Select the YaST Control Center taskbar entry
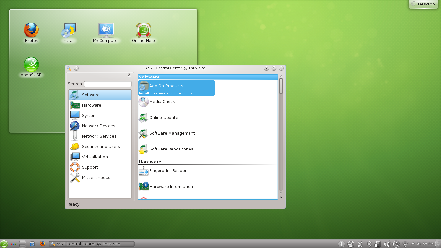Screen dimensions: 441x248 (x=91, y=244)
